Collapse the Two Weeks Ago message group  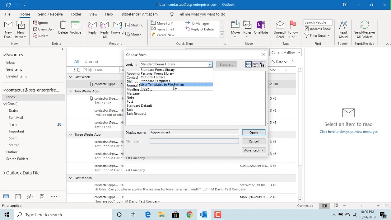(x=70, y=91)
